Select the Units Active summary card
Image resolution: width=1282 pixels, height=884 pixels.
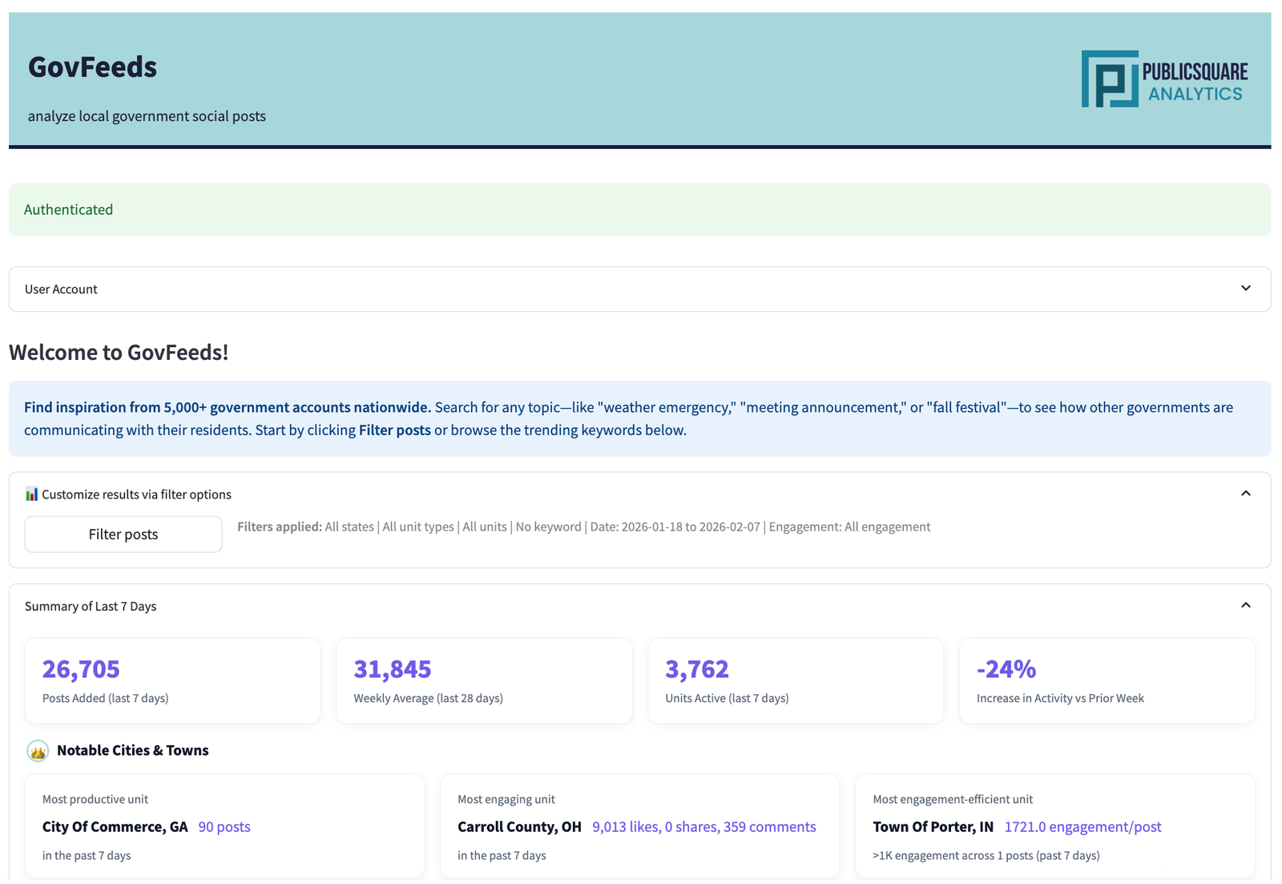click(795, 680)
